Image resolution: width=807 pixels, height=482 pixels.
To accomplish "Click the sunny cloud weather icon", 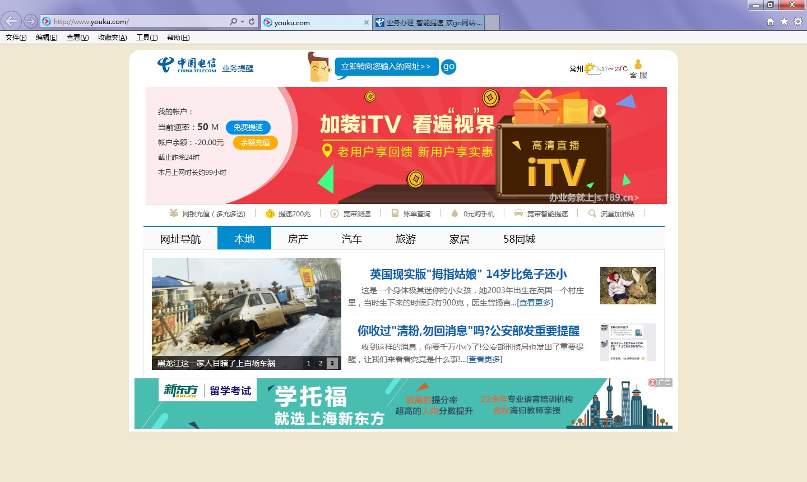I will click(592, 69).
